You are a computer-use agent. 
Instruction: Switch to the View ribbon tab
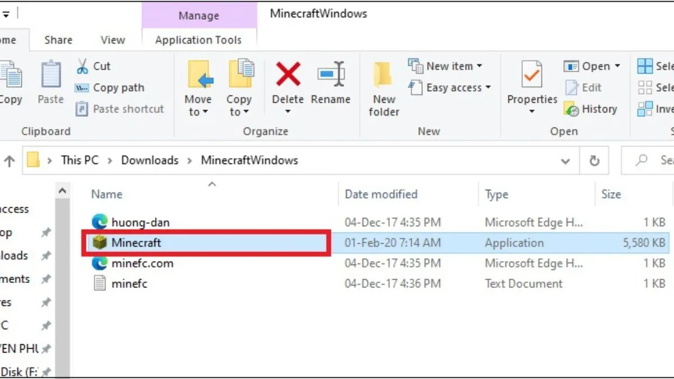[112, 40]
